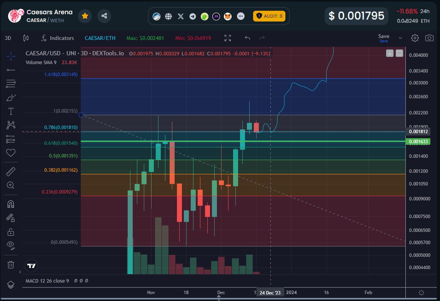Open the AUDIT: 8 badge
Screen dimensions: 440x301
(x=269, y=16)
